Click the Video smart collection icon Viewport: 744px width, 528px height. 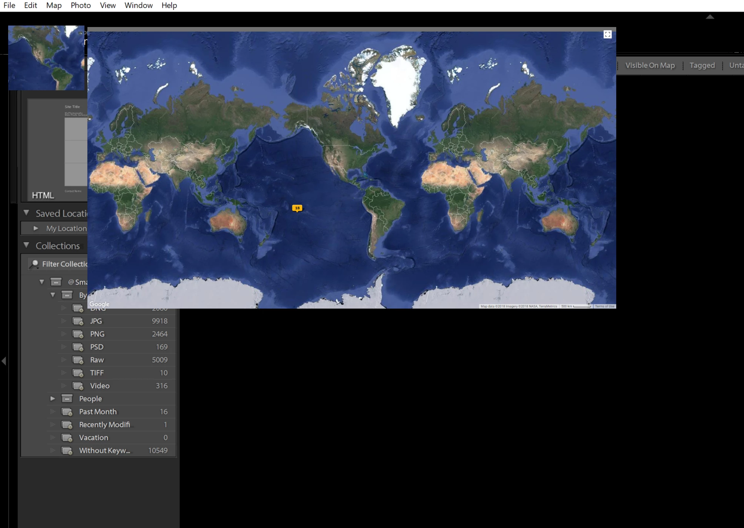(x=78, y=386)
